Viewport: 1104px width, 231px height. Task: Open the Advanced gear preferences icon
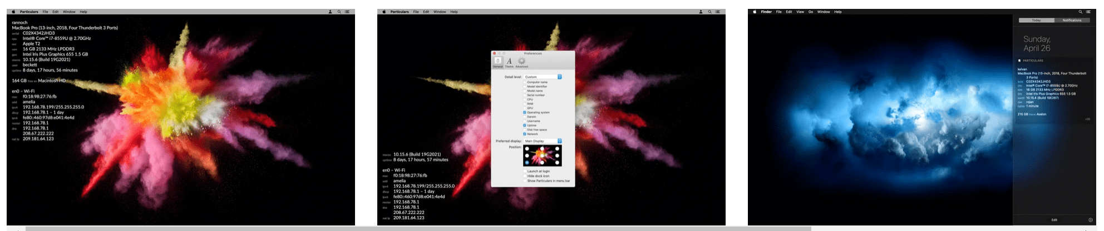(521, 62)
